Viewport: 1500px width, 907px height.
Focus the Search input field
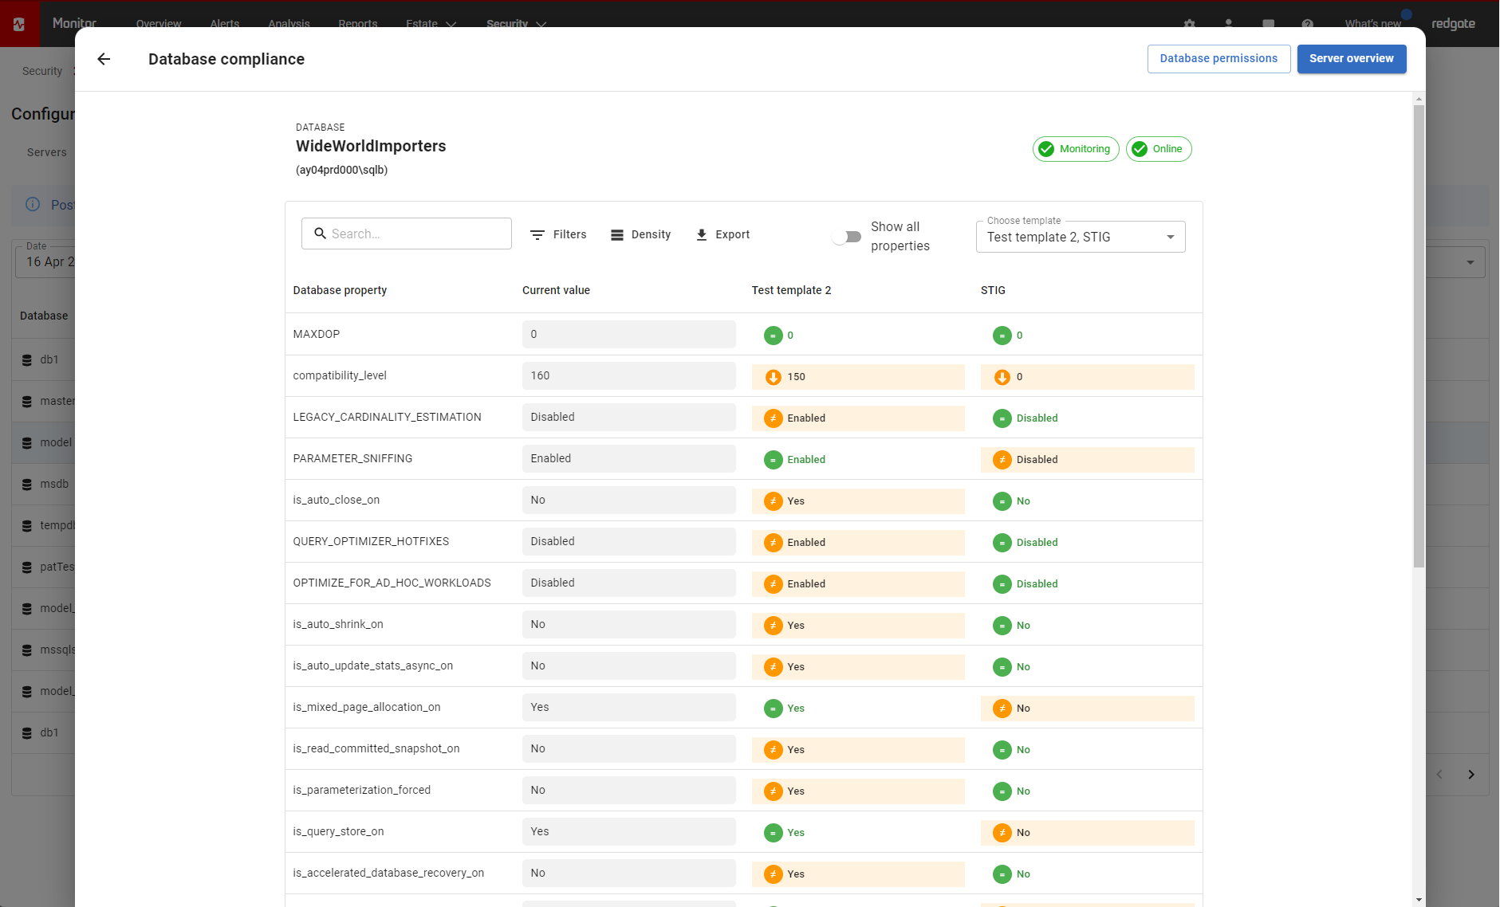pyautogui.click(x=407, y=234)
